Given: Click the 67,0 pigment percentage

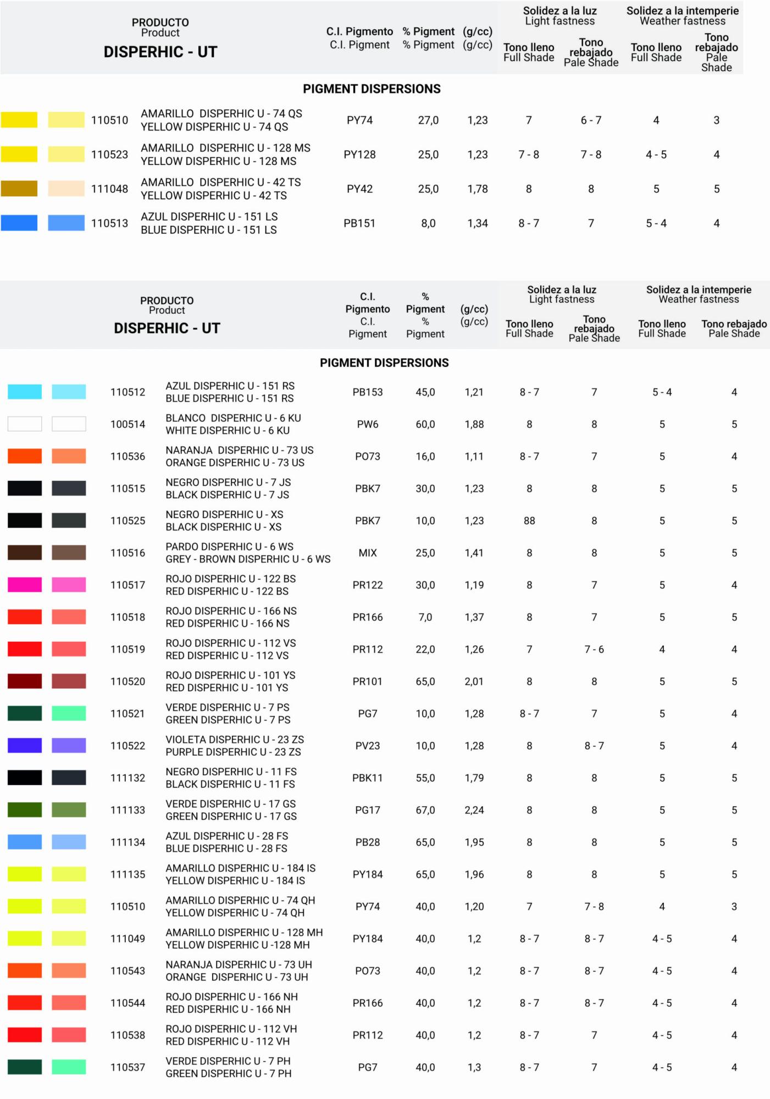Looking at the screenshot, I should pyautogui.click(x=425, y=810).
